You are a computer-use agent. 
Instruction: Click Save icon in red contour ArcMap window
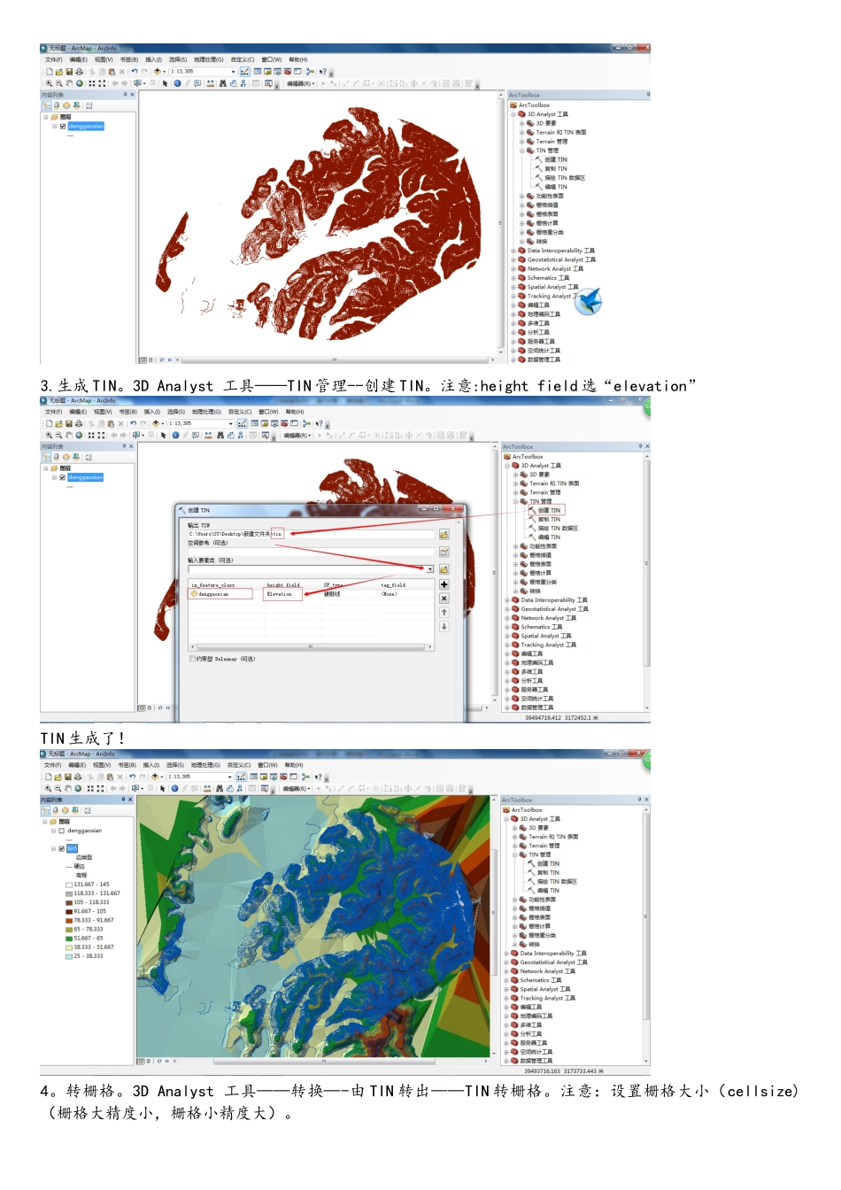(x=69, y=72)
